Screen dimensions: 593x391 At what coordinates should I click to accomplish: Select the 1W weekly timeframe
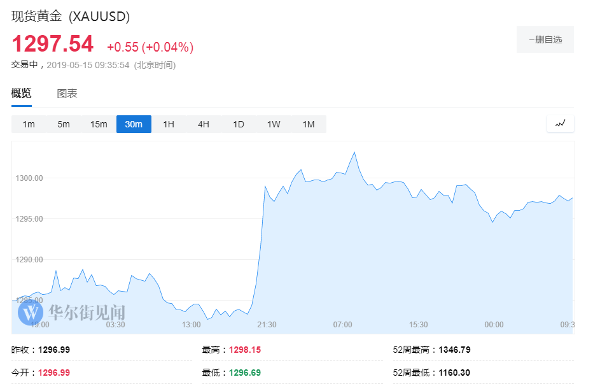coord(274,124)
